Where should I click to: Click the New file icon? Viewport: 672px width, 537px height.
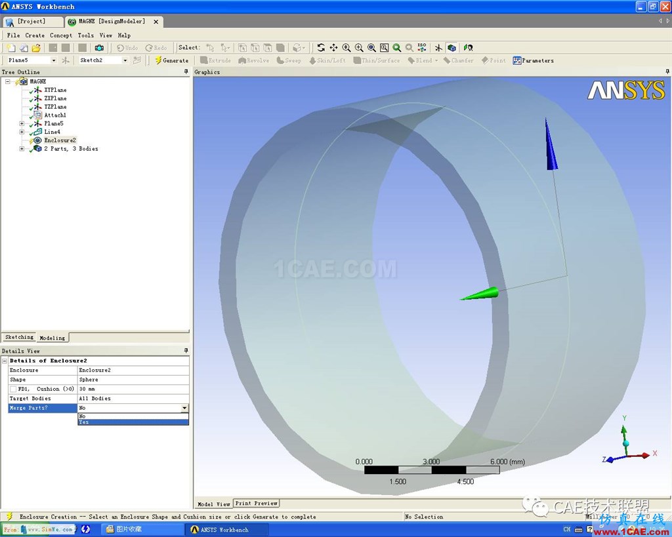[x=10, y=48]
